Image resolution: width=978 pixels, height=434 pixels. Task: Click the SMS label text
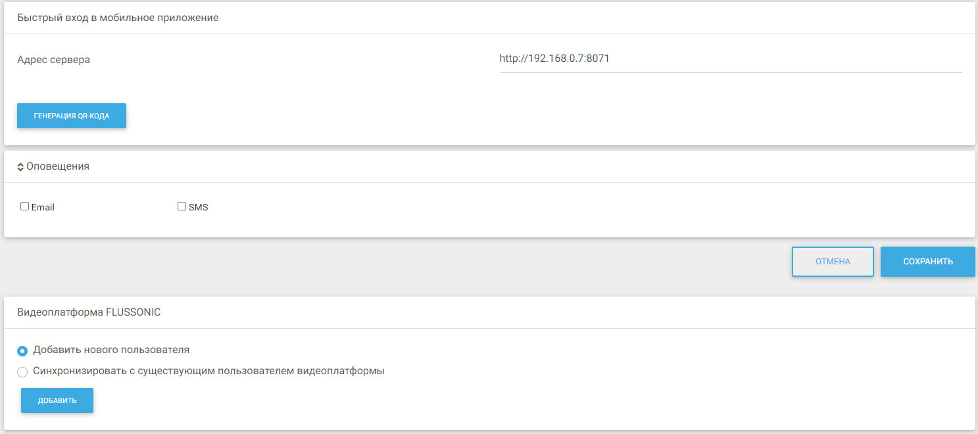point(198,207)
